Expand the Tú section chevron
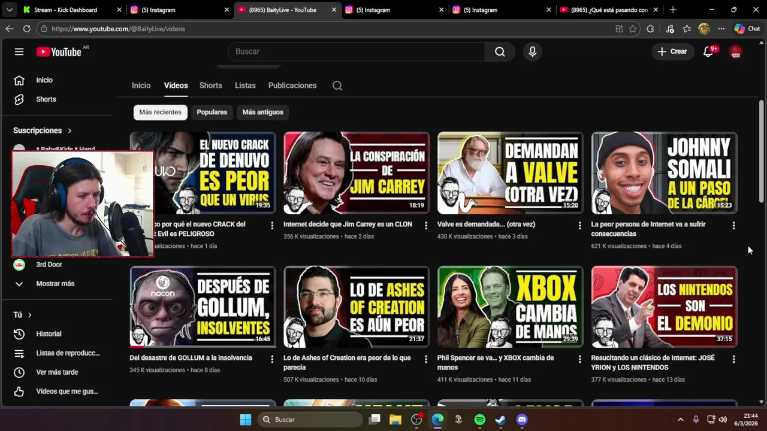 (29, 315)
